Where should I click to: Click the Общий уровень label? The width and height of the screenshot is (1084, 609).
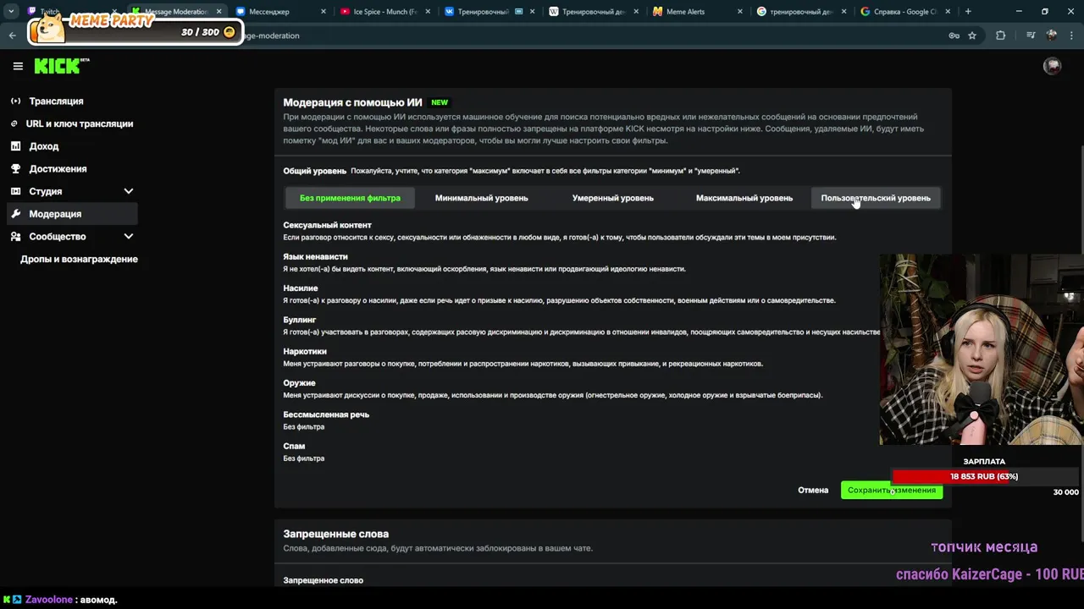(x=314, y=171)
